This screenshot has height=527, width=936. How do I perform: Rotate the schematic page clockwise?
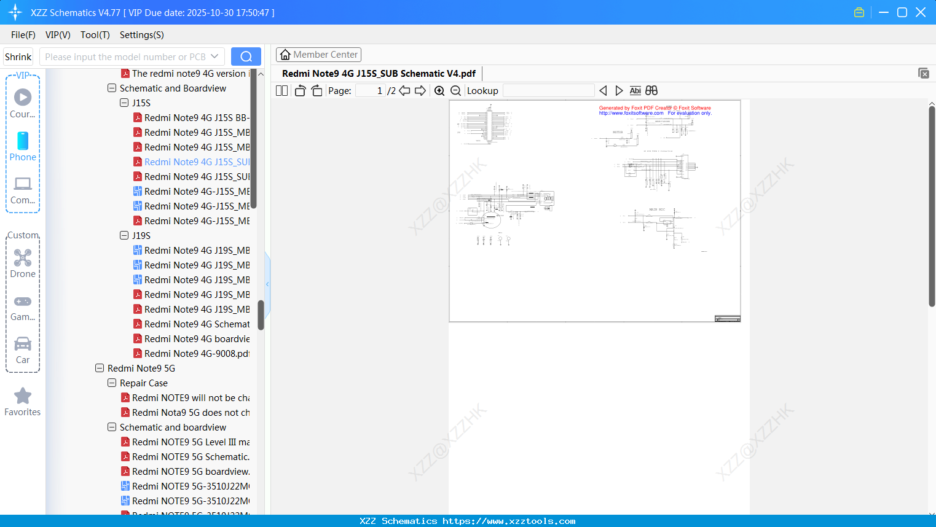[316, 90]
